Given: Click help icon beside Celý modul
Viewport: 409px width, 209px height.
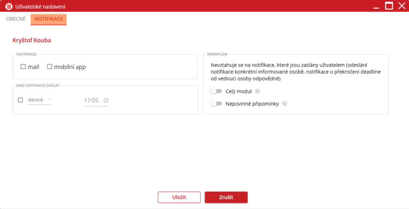Looking at the screenshot, I should coord(258,91).
